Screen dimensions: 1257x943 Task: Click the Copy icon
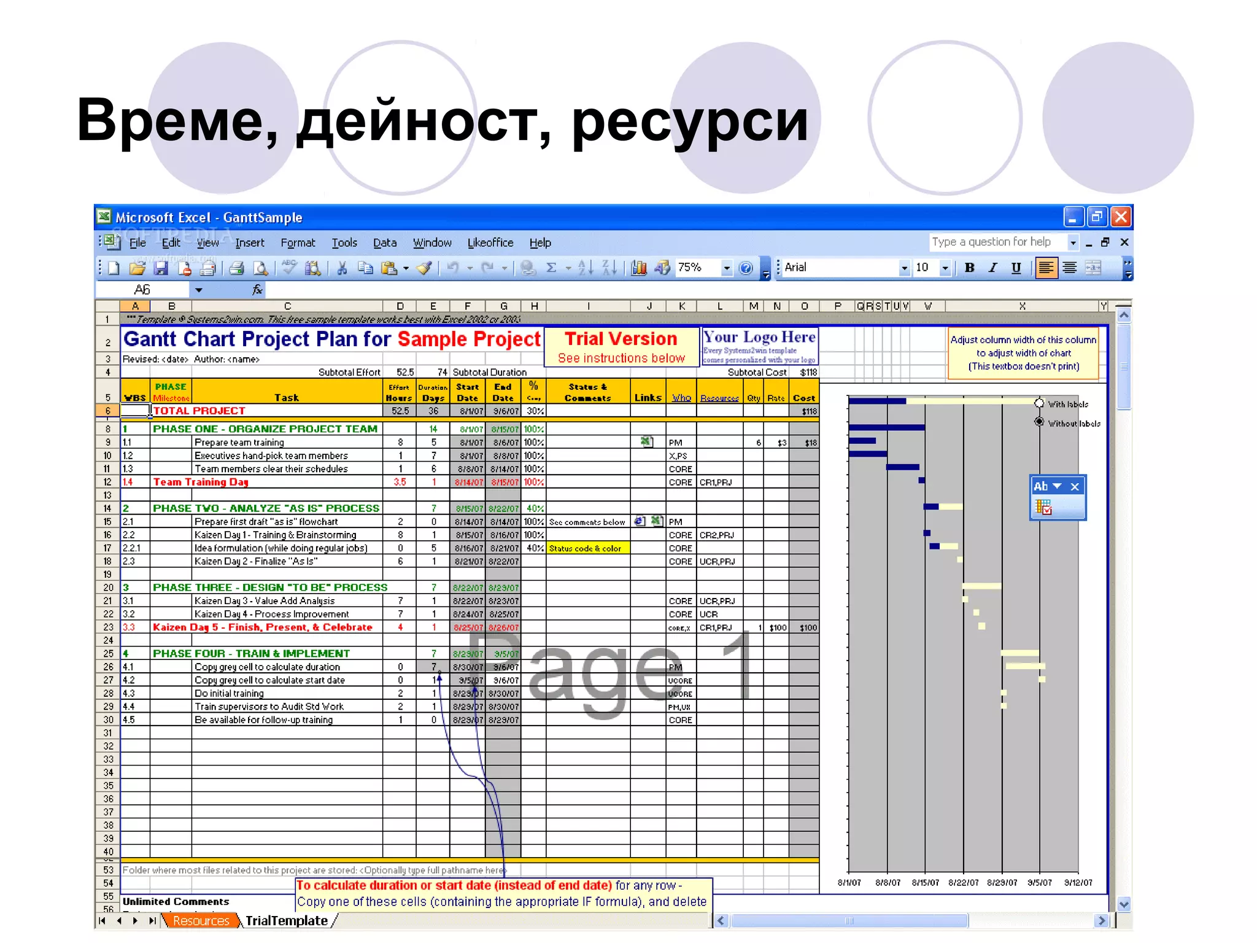click(x=365, y=268)
